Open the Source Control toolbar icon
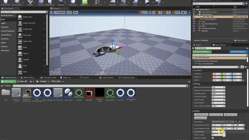This screenshot has width=249, height=140. pyautogui.click(x=17, y=2)
